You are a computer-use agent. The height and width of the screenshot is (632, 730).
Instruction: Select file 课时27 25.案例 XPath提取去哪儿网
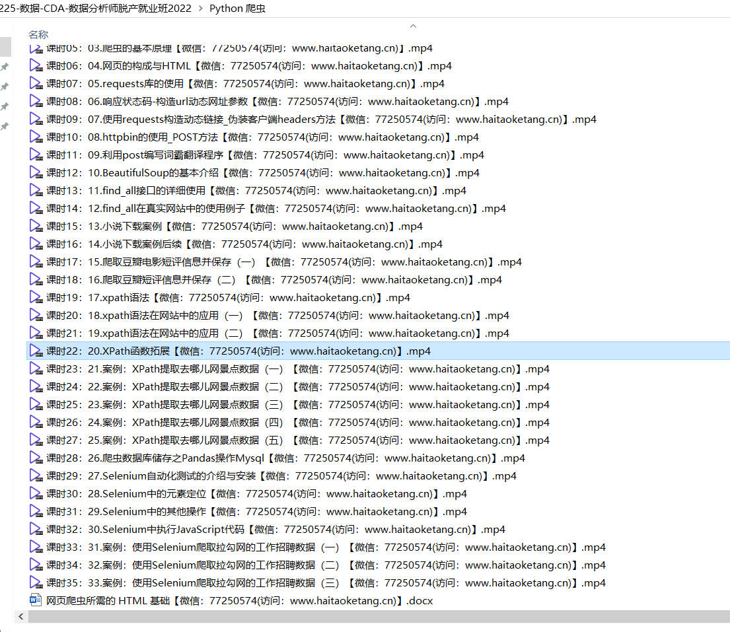pyautogui.click(x=297, y=440)
